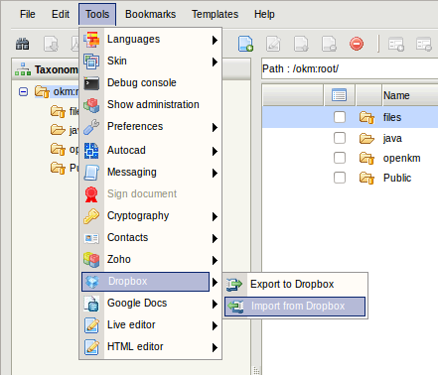Image resolution: width=438 pixels, height=375 pixels.
Task: Select the Public row in the list
Action: click(x=350, y=178)
